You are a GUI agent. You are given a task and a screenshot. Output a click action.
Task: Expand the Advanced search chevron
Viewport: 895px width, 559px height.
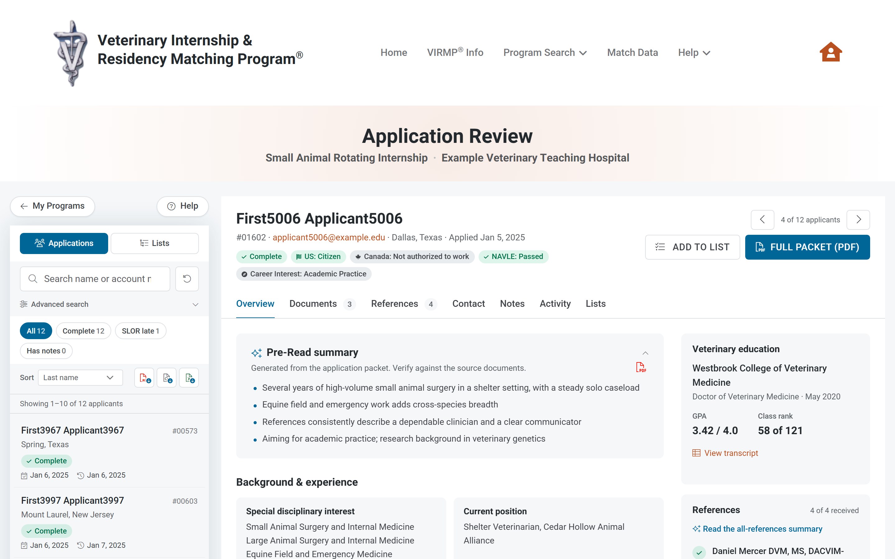pos(195,305)
